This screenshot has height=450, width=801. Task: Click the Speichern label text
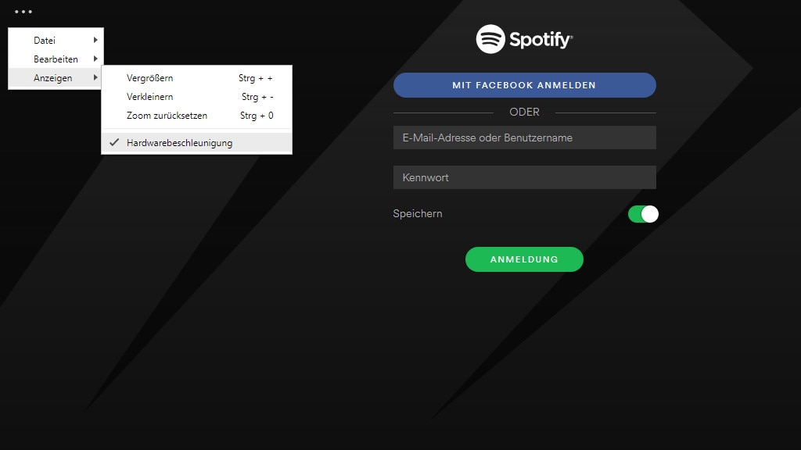(x=418, y=214)
